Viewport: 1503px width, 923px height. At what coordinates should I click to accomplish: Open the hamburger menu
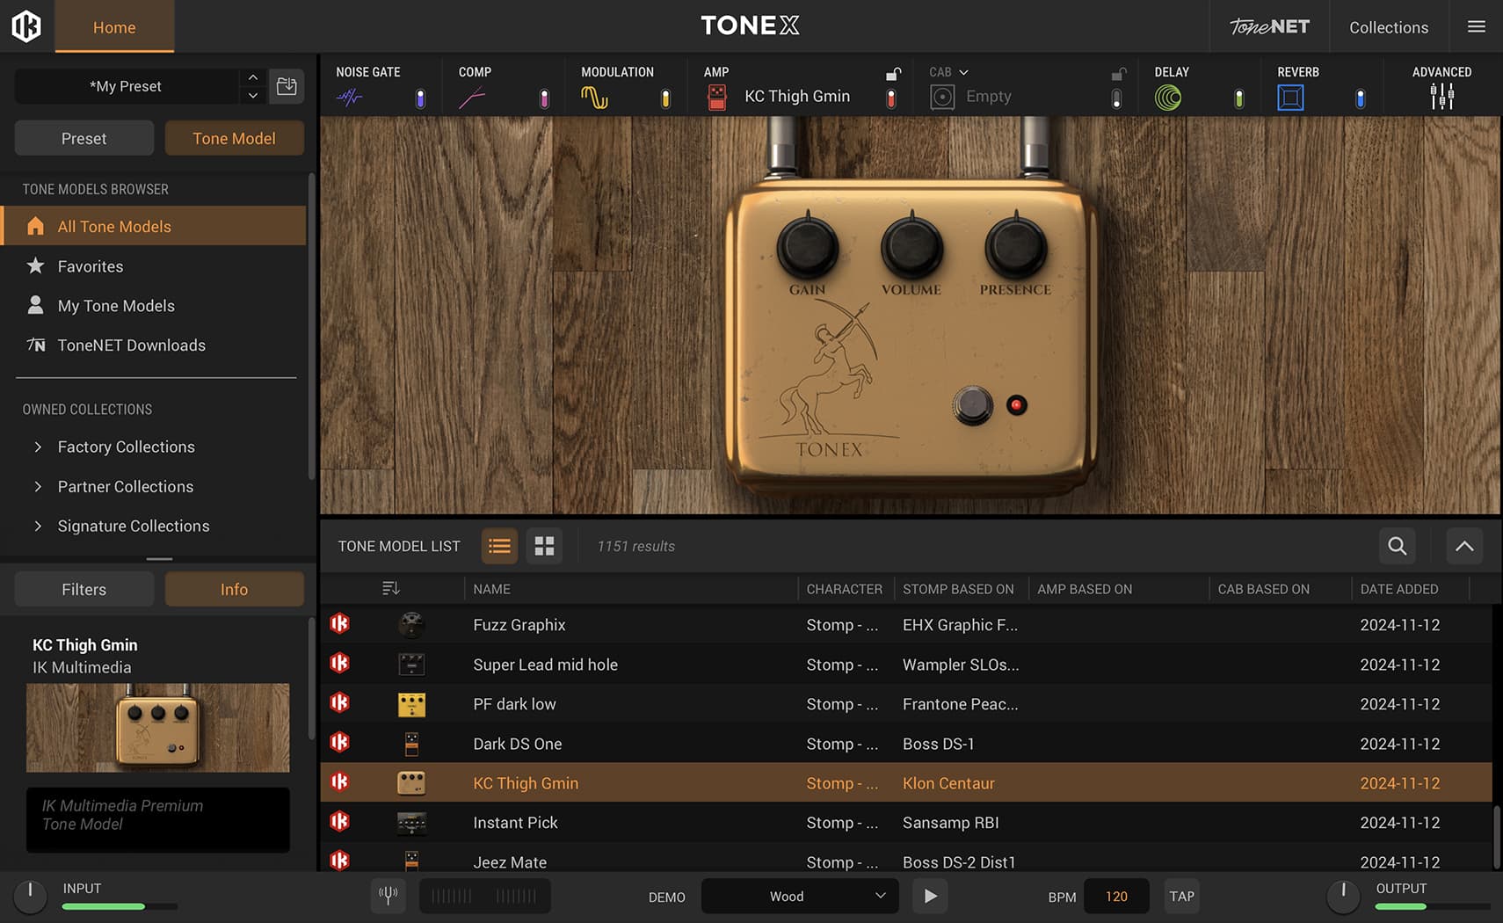pos(1477,26)
